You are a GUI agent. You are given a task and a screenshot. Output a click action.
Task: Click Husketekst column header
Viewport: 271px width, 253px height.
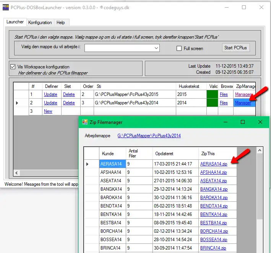point(191,86)
